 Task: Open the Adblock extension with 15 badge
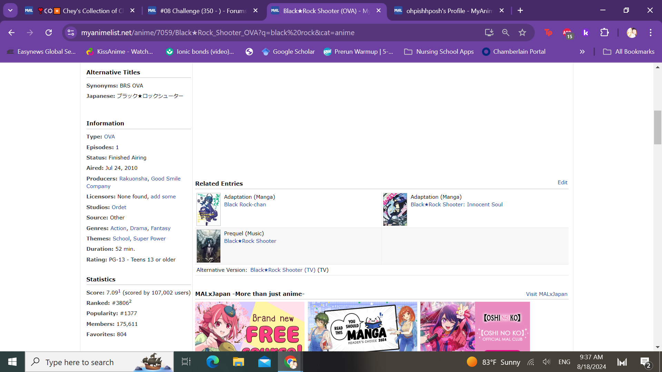tap(567, 33)
